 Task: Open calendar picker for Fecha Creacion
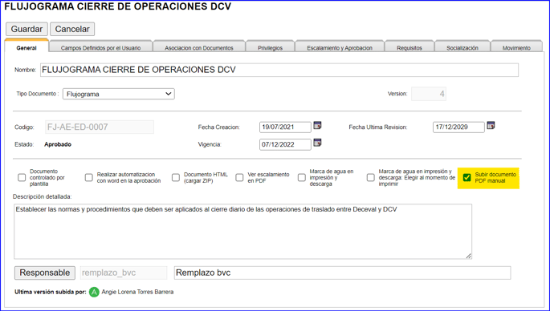pos(317,125)
